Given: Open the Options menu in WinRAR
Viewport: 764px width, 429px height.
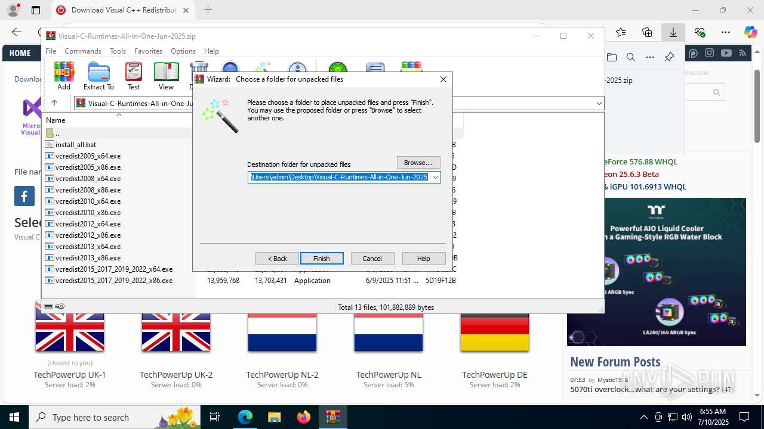Looking at the screenshot, I should pyautogui.click(x=183, y=51).
